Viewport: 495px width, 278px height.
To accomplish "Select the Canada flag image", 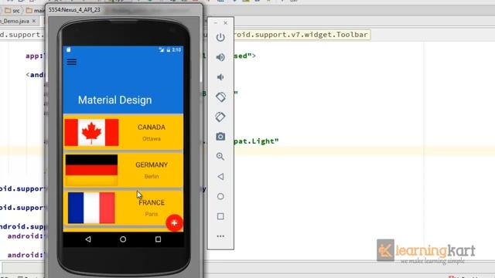I will pos(91,132).
